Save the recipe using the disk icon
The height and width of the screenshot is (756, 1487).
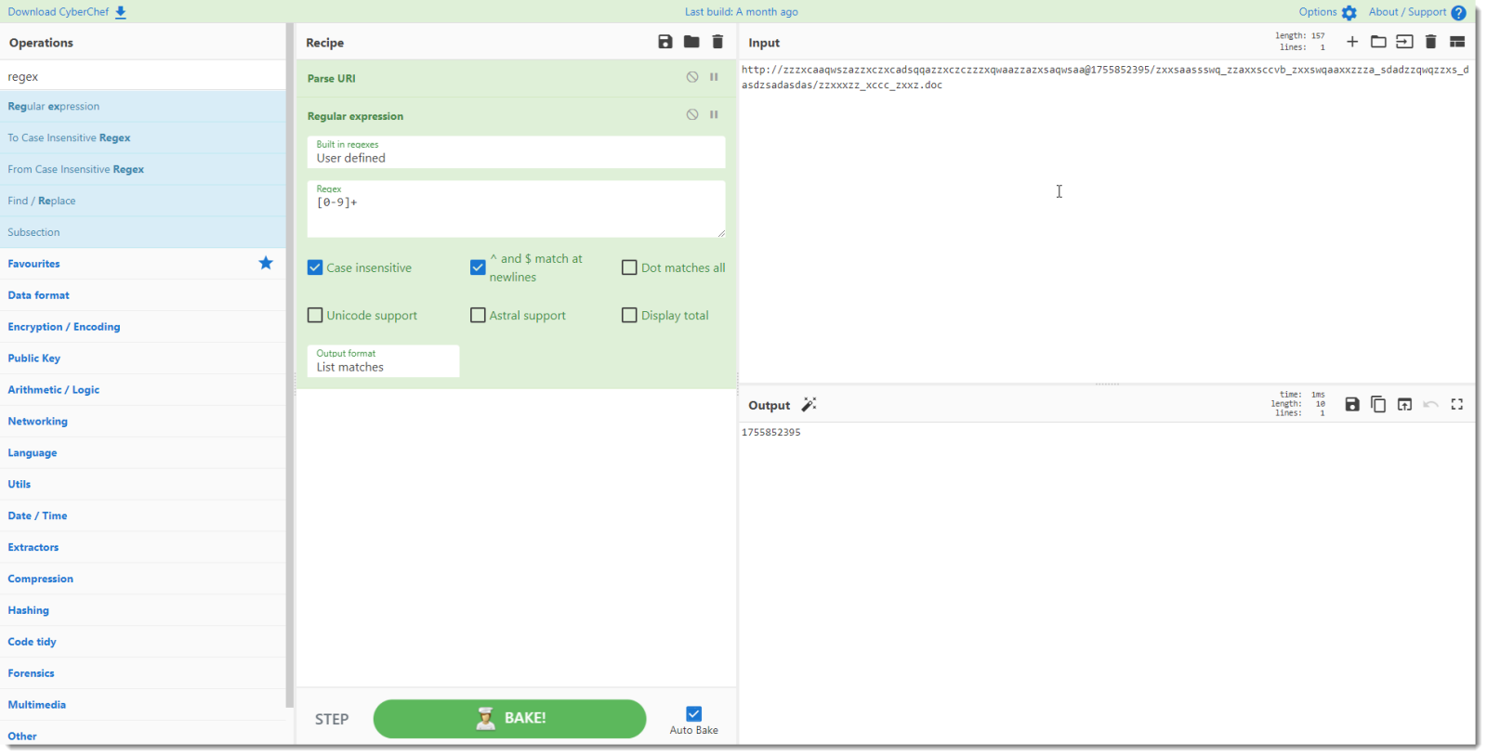(x=665, y=42)
